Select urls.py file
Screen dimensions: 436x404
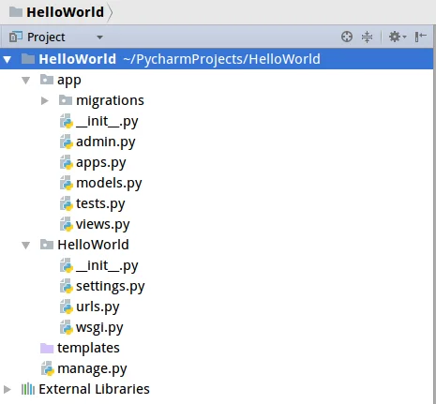(x=98, y=307)
